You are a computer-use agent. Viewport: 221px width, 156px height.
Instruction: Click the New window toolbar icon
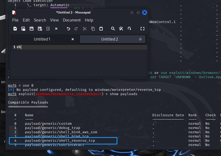[23, 29]
